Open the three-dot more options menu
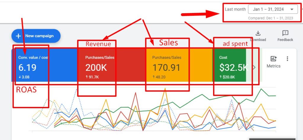Viewport: 303px width, 140px height. [287, 59]
